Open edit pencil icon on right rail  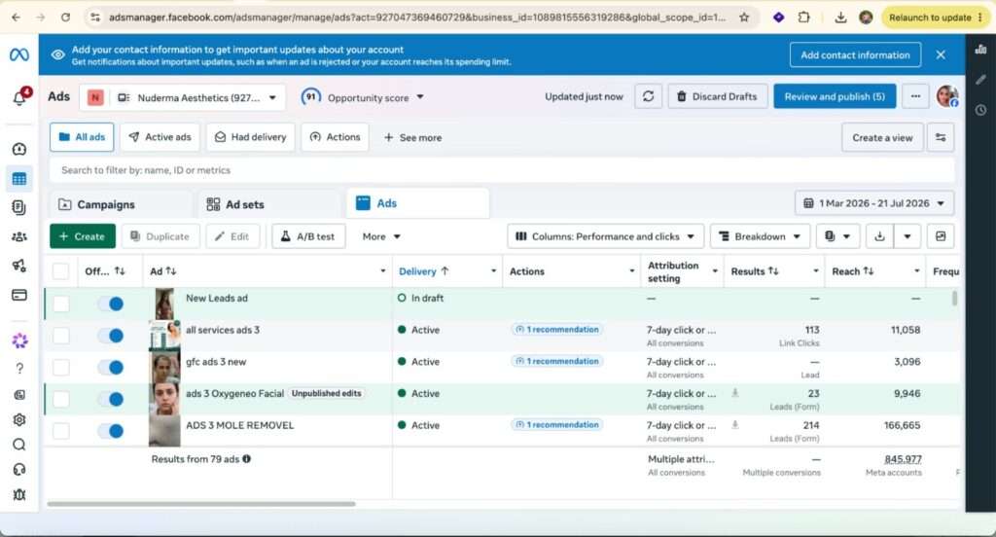tap(980, 80)
